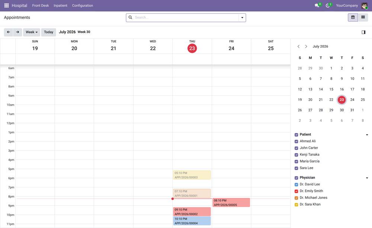Image resolution: width=372 pixels, height=228 pixels.
Task: Switch to calendar view
Action: click(353, 17)
